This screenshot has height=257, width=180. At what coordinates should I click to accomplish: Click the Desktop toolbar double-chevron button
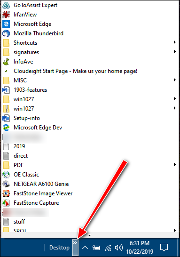pos(75,247)
